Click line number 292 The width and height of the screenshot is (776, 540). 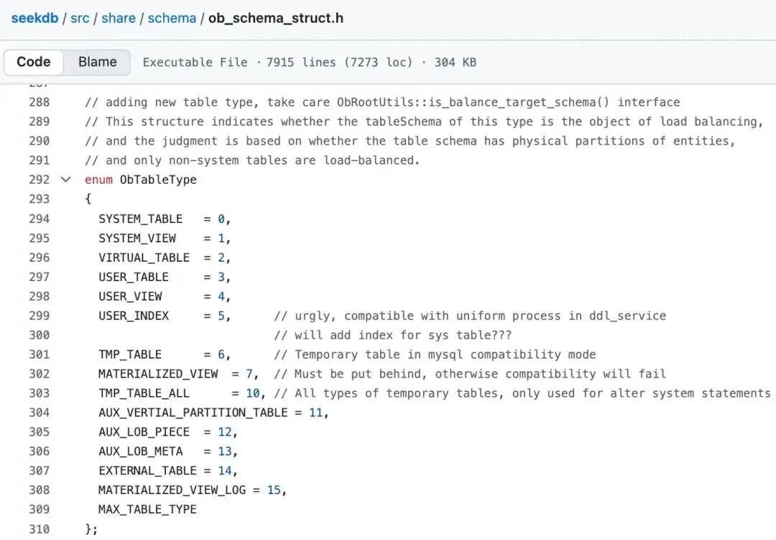[40, 180]
